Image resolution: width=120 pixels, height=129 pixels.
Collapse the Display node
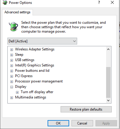pos(12,87)
